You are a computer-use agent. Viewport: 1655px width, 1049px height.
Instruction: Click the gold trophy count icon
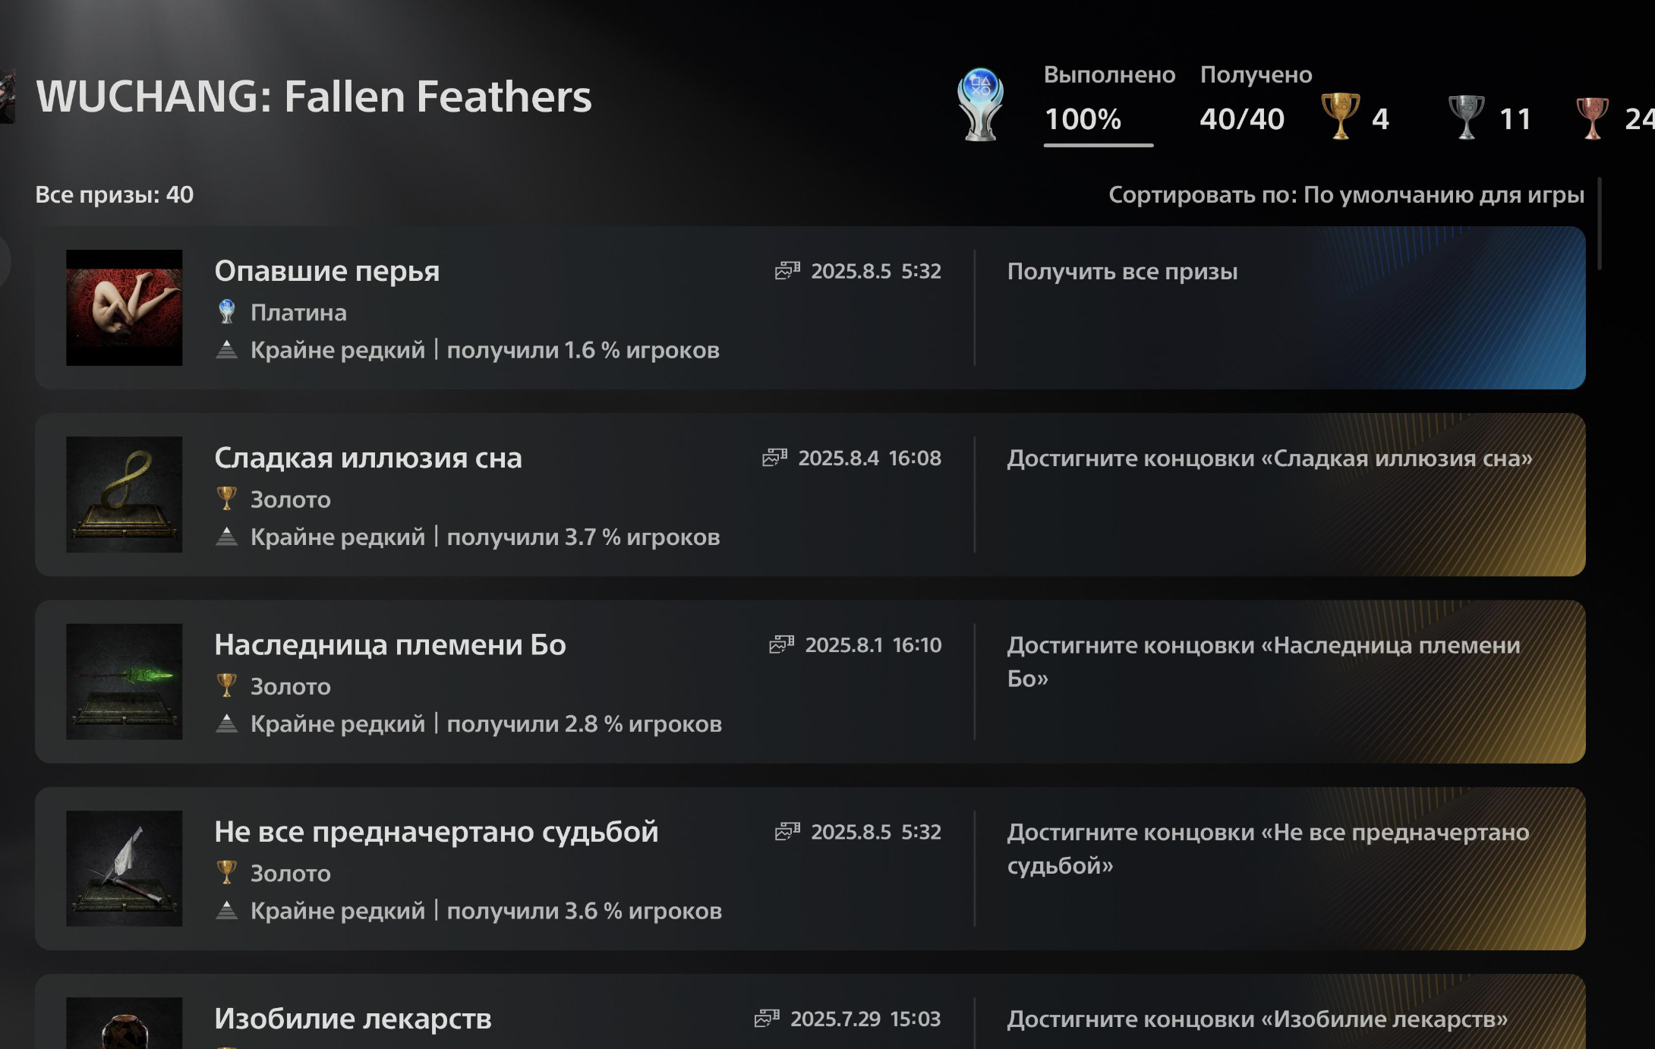[1341, 116]
